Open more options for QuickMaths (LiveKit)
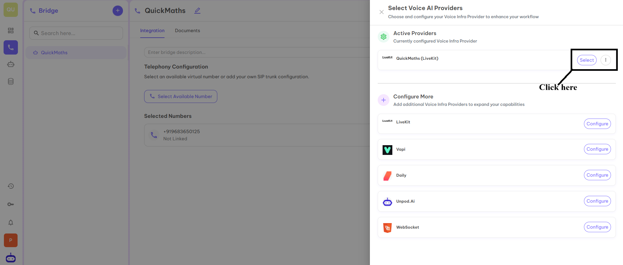This screenshot has width=623, height=265. (x=606, y=60)
